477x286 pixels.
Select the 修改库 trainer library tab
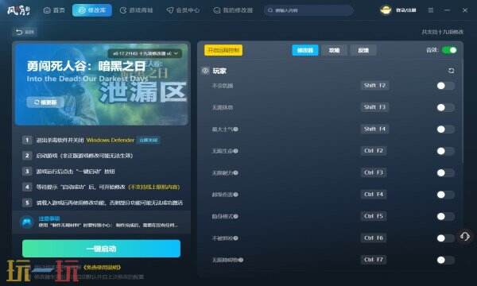coord(92,10)
